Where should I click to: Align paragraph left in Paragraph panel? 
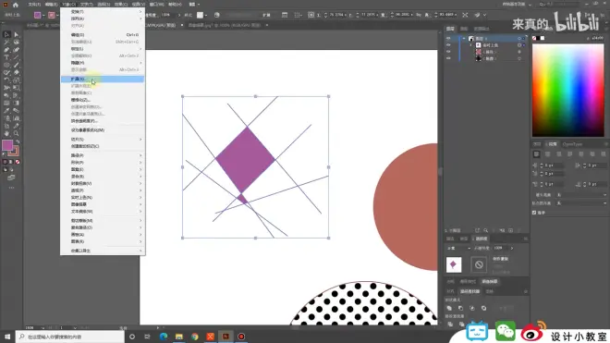(536, 154)
